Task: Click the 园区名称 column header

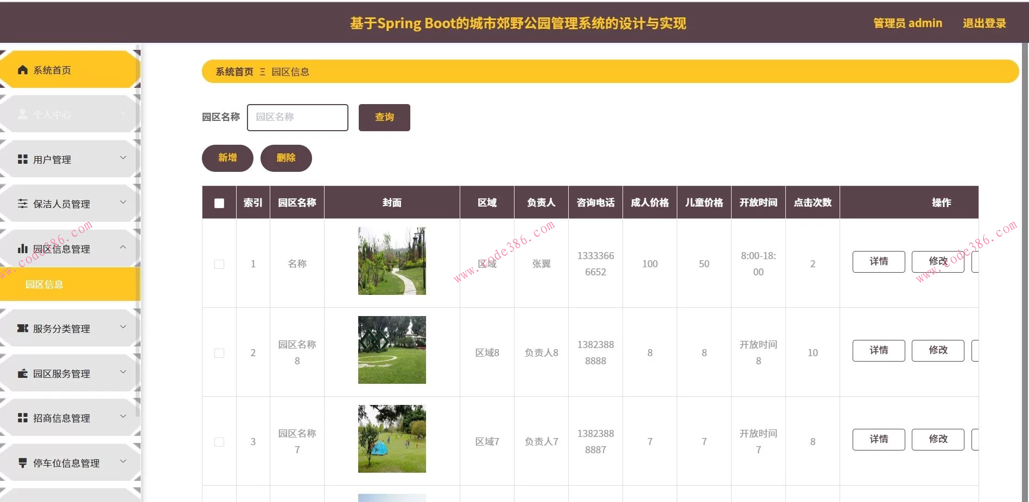Action: point(297,203)
